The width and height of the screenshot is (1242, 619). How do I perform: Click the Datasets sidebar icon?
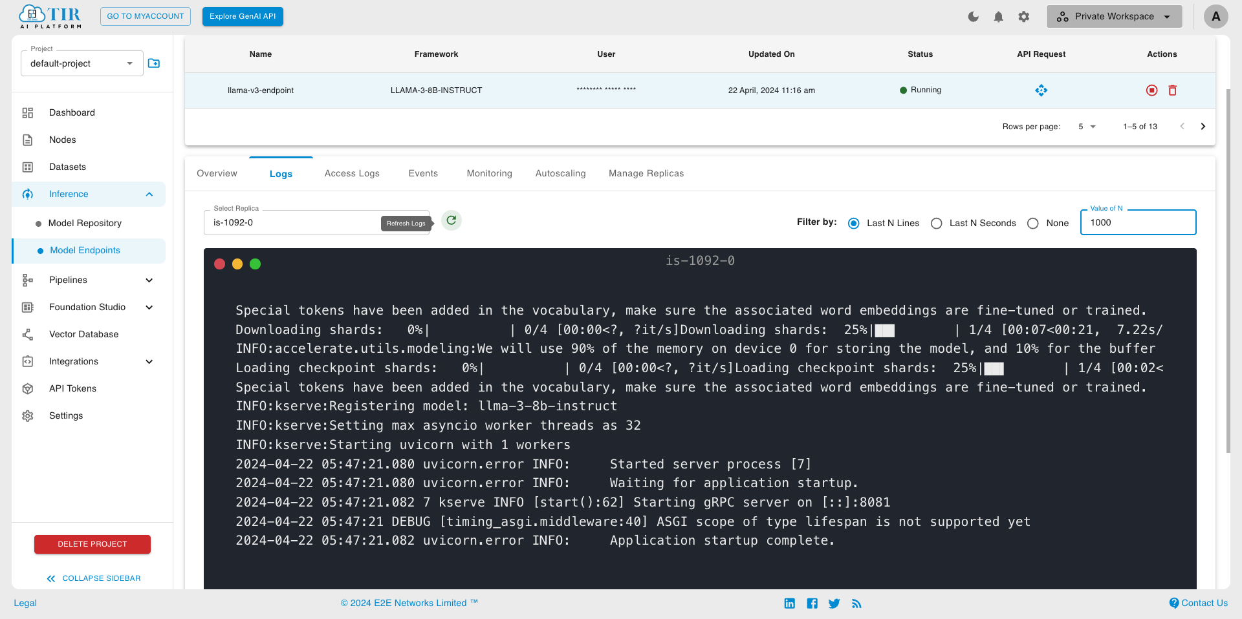pos(28,167)
